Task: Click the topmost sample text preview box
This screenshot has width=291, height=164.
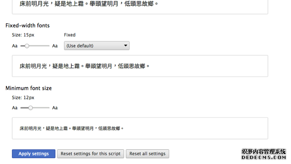Action: tap(140, 7)
